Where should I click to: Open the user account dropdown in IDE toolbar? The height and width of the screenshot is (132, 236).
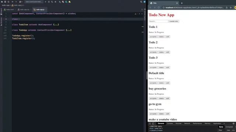[x=21, y=2]
